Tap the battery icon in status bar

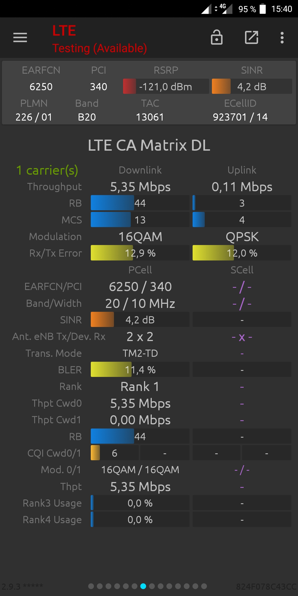coord(263,9)
